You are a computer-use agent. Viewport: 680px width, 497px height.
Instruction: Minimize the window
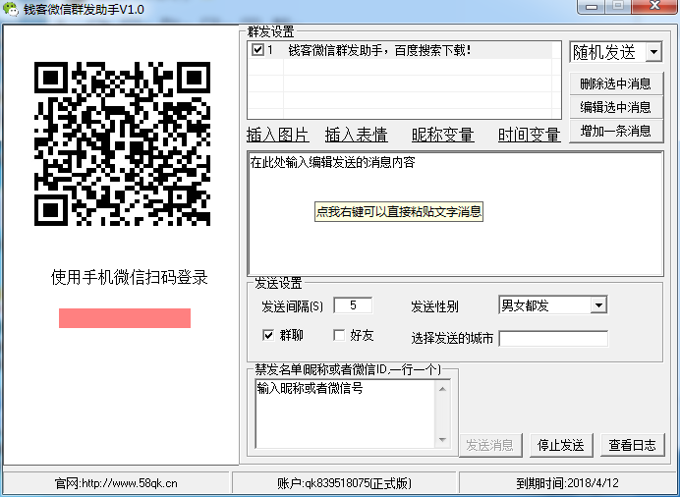(x=592, y=7)
